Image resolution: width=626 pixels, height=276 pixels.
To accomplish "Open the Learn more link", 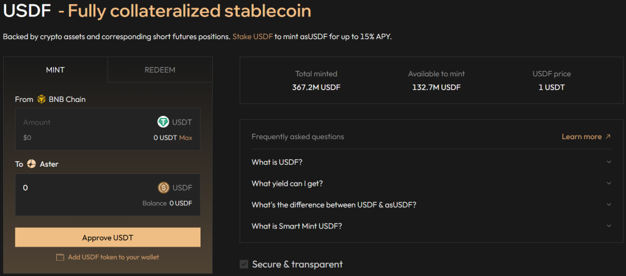I will [x=581, y=137].
